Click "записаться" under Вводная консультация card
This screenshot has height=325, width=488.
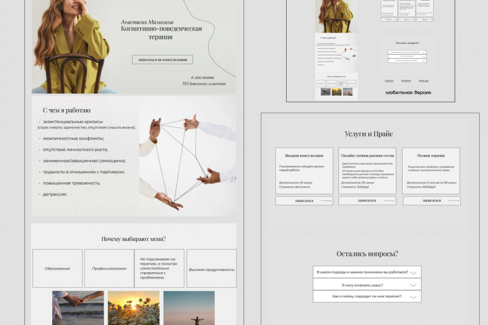pyautogui.click(x=304, y=200)
